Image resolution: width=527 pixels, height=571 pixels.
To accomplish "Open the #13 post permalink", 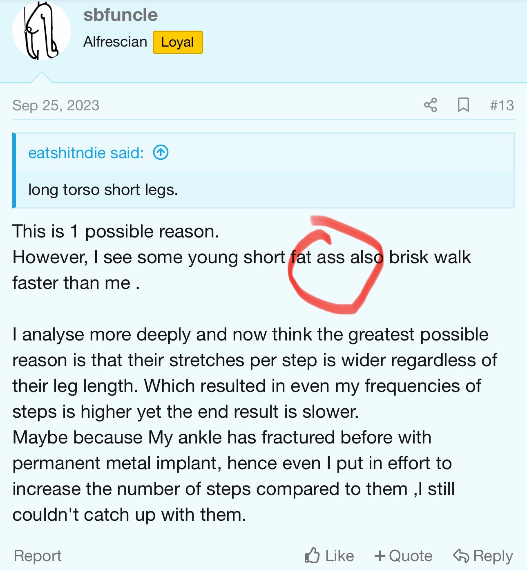I will pos(502,105).
